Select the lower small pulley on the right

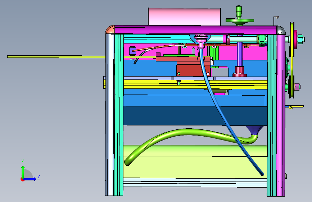pos(291,87)
